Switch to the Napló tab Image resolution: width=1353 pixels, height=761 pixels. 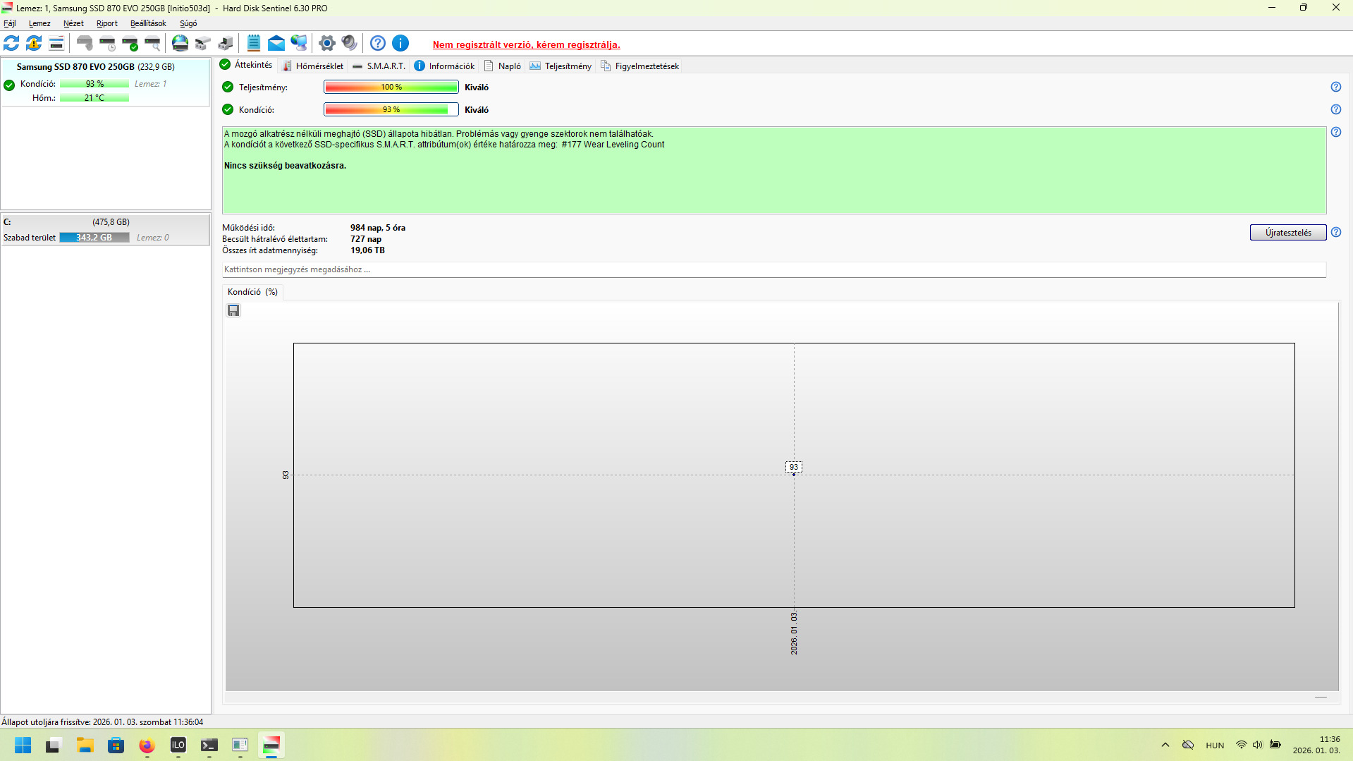tap(503, 66)
